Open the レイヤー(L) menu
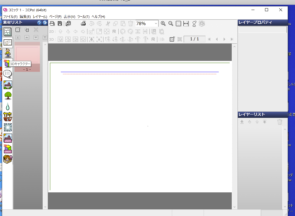The height and width of the screenshot is (216, 295). coord(40,17)
